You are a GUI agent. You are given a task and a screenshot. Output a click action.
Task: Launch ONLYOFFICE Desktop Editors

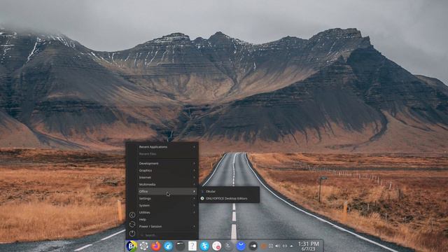click(x=230, y=198)
